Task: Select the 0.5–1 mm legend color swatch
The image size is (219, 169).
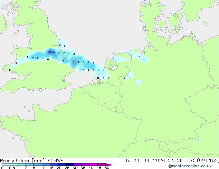Action: coord(14,165)
